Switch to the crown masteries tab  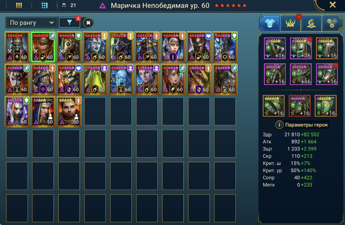[x=290, y=23]
